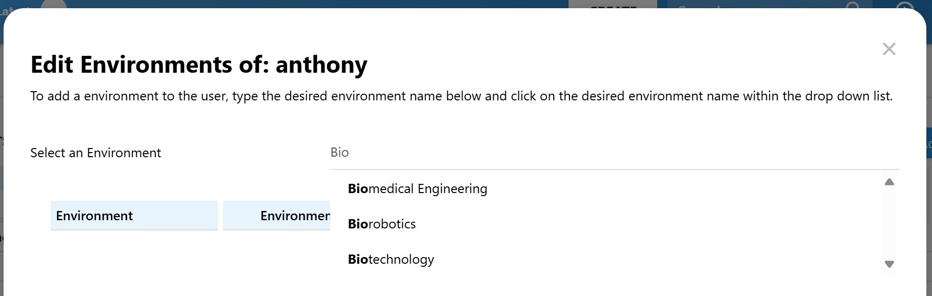Sort by the first Environment column header
Screen dimensions: 932x296
pyautogui.click(x=134, y=216)
